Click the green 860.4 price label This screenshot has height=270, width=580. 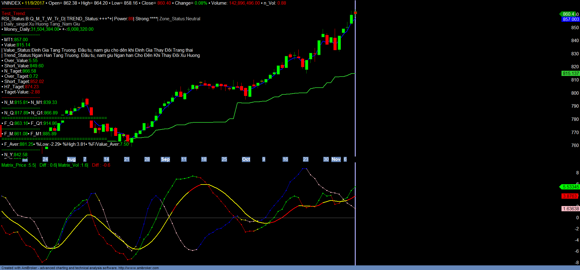click(x=568, y=14)
